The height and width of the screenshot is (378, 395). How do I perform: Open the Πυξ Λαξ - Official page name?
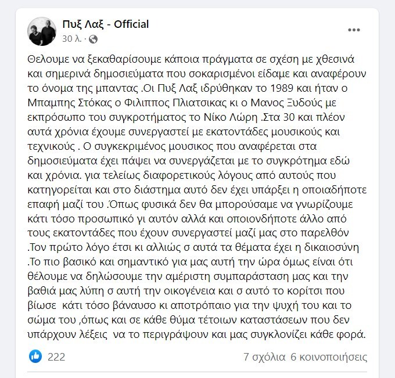[105, 24]
